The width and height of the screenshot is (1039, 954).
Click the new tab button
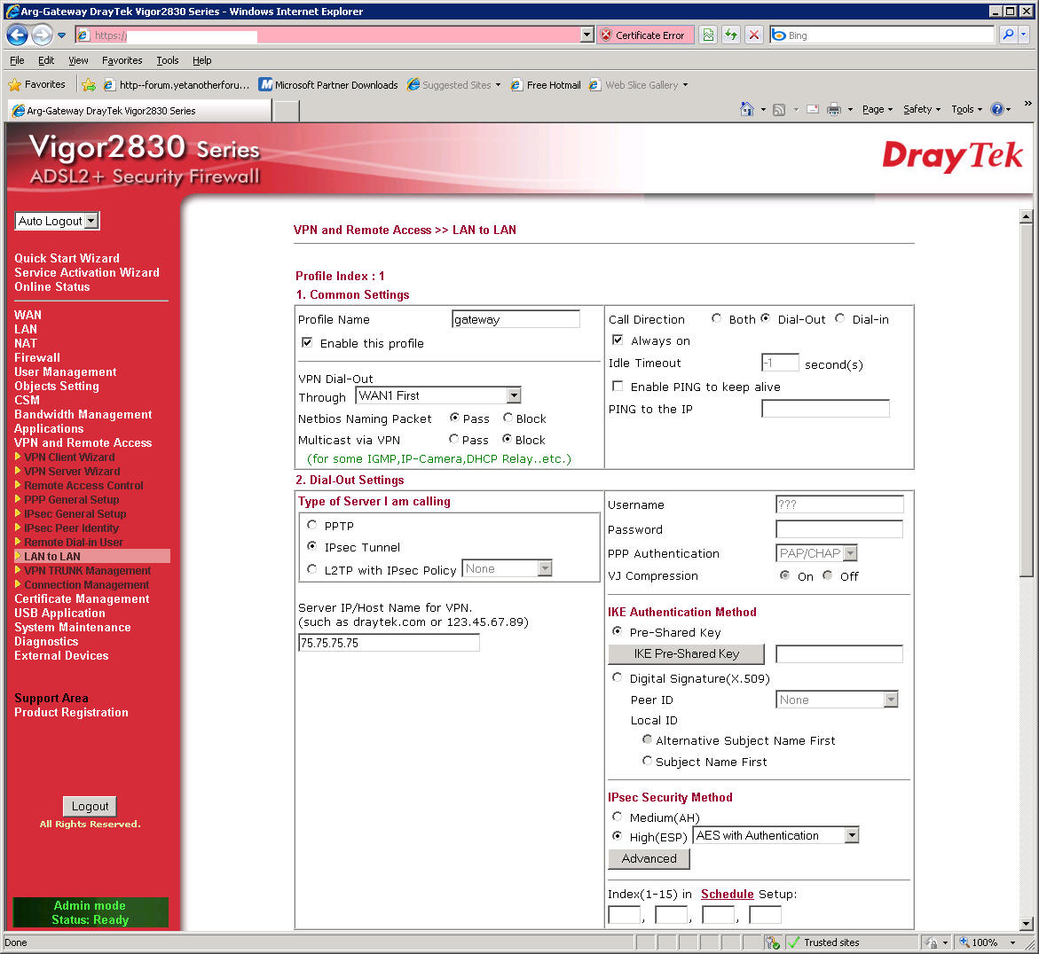pyautogui.click(x=287, y=111)
